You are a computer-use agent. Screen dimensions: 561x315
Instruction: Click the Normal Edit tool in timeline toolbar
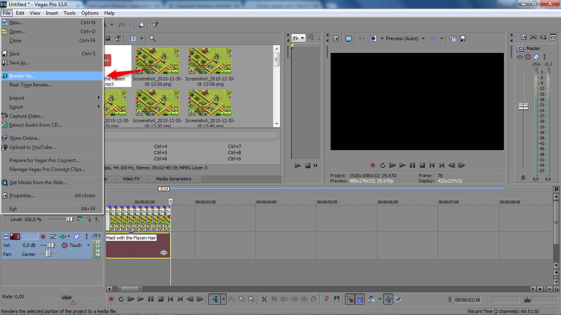(x=215, y=299)
